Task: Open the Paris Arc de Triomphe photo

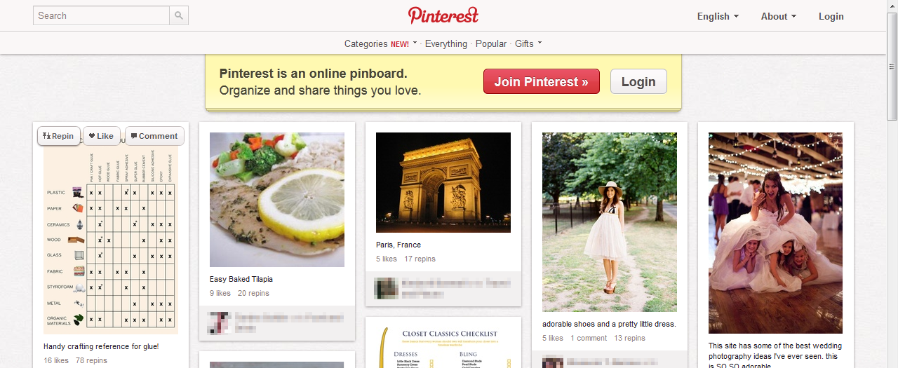Action: click(443, 182)
